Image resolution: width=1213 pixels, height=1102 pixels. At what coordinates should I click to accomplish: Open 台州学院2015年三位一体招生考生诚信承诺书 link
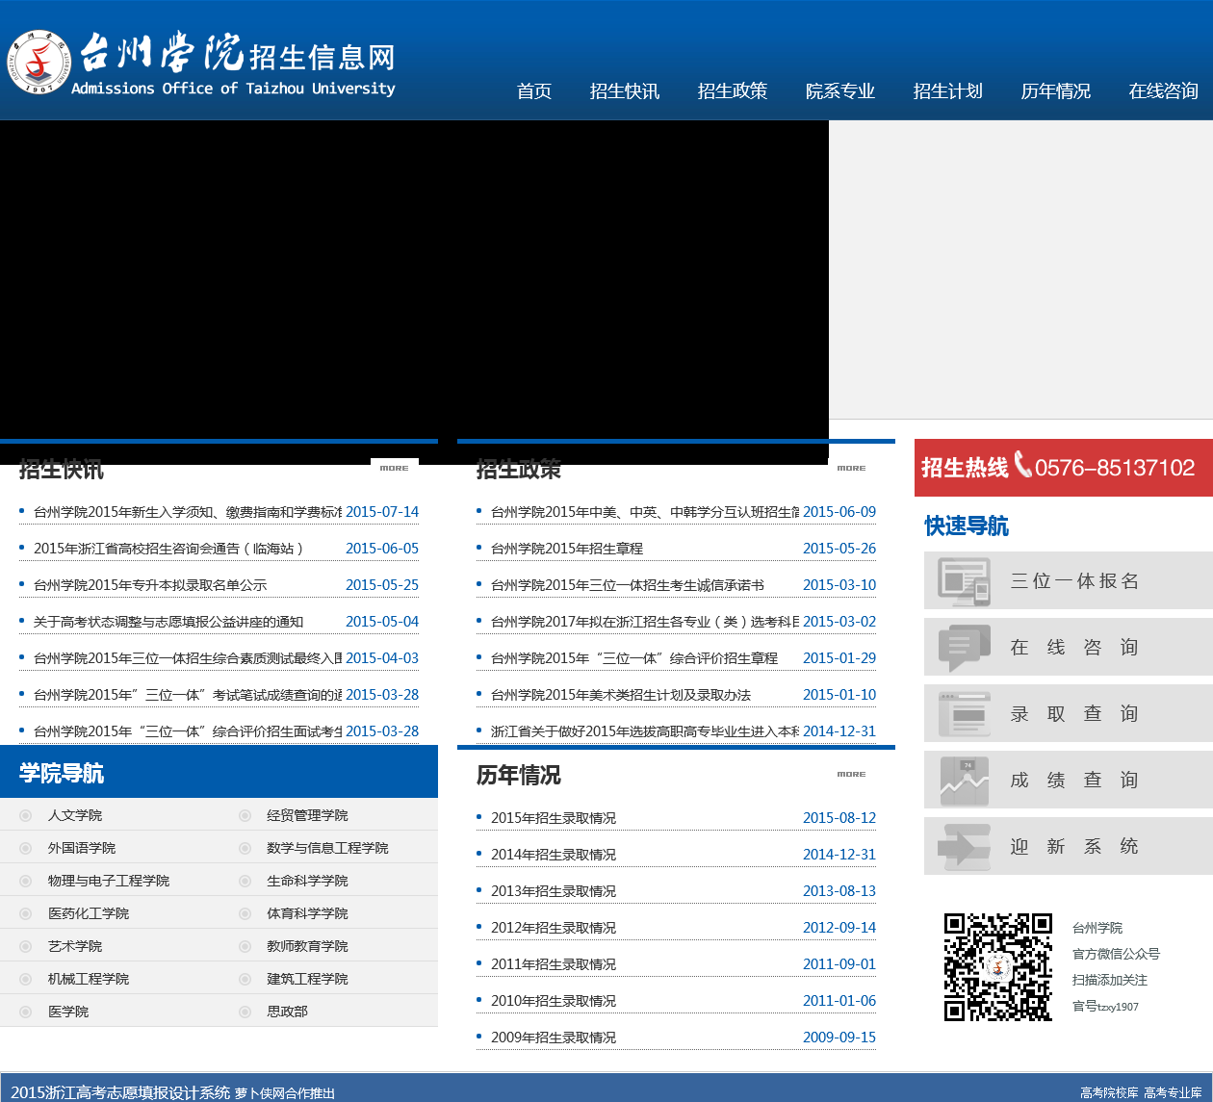coord(628,585)
